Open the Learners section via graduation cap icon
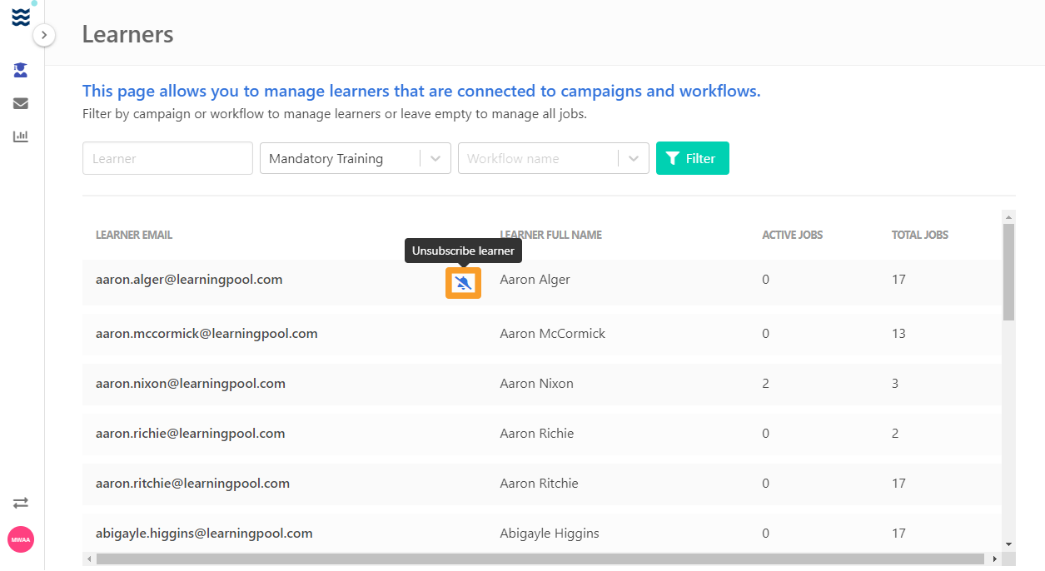 click(20, 70)
